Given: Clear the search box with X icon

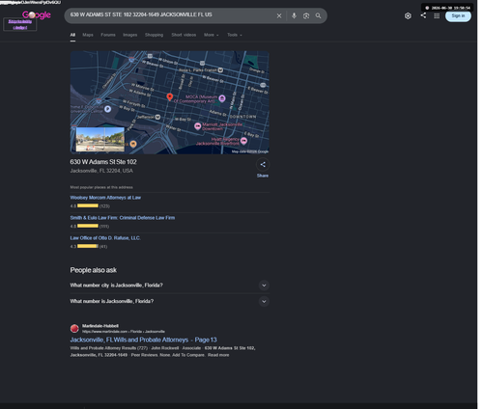Looking at the screenshot, I should (x=279, y=15).
